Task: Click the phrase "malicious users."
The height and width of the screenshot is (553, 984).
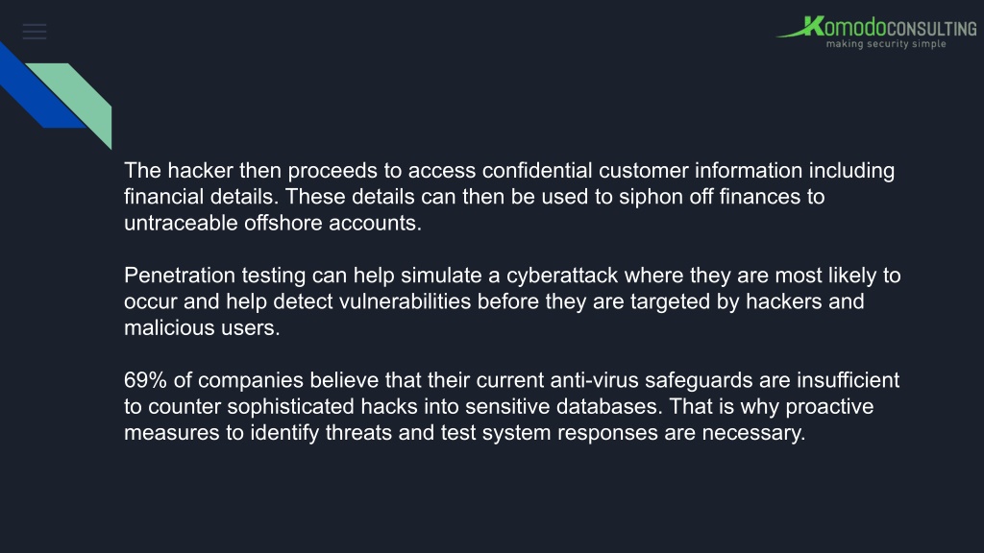Action: tap(202, 328)
